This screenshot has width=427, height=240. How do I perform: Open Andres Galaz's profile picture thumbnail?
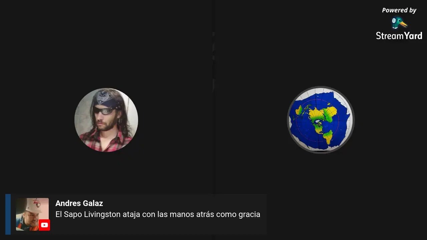(x=32, y=214)
